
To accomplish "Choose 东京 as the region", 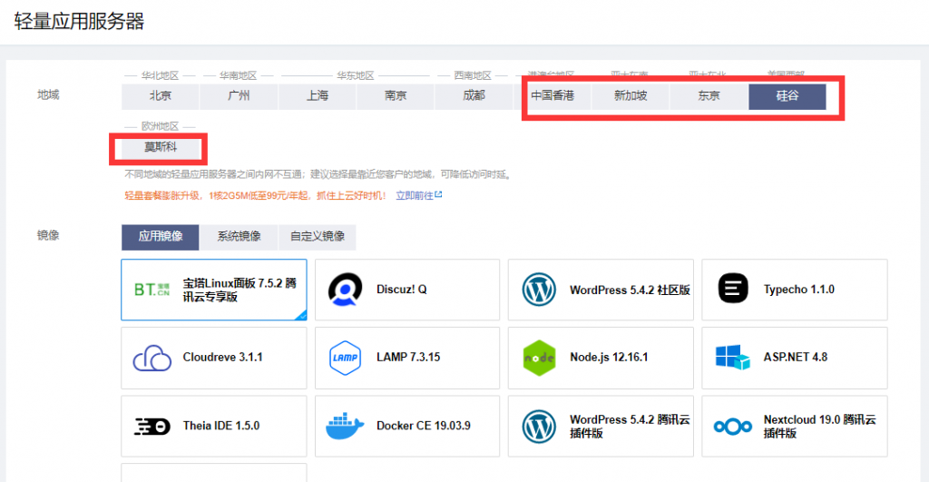I will (709, 96).
